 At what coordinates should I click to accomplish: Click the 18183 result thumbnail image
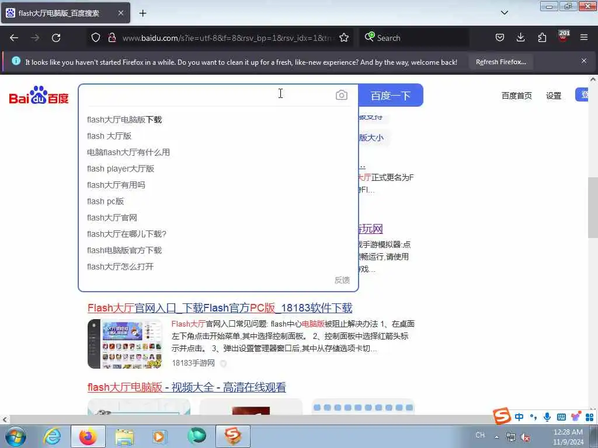[x=126, y=344]
